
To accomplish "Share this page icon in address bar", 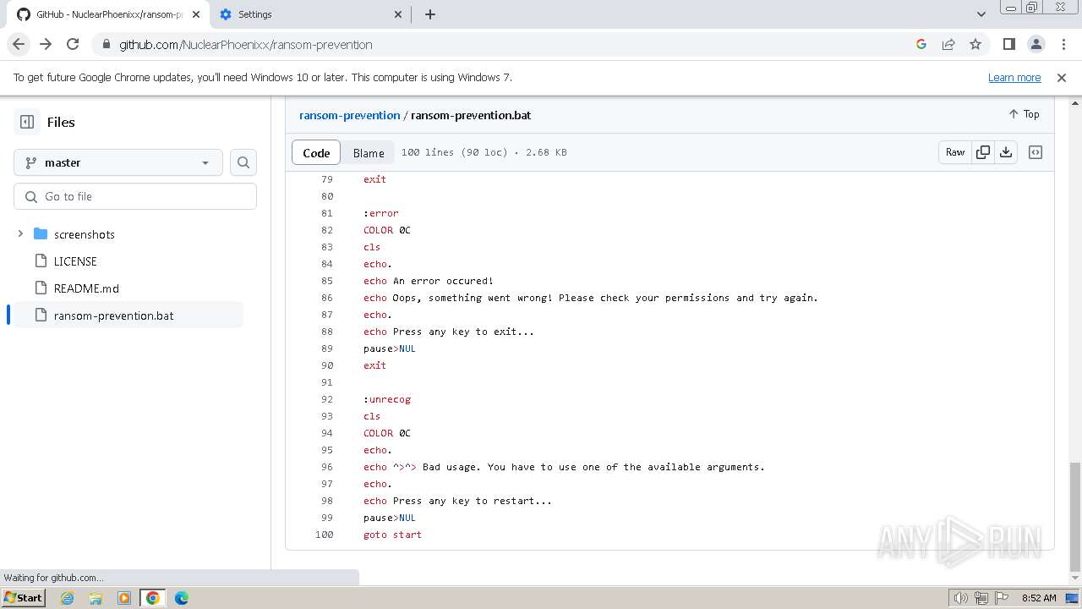I will [x=948, y=44].
